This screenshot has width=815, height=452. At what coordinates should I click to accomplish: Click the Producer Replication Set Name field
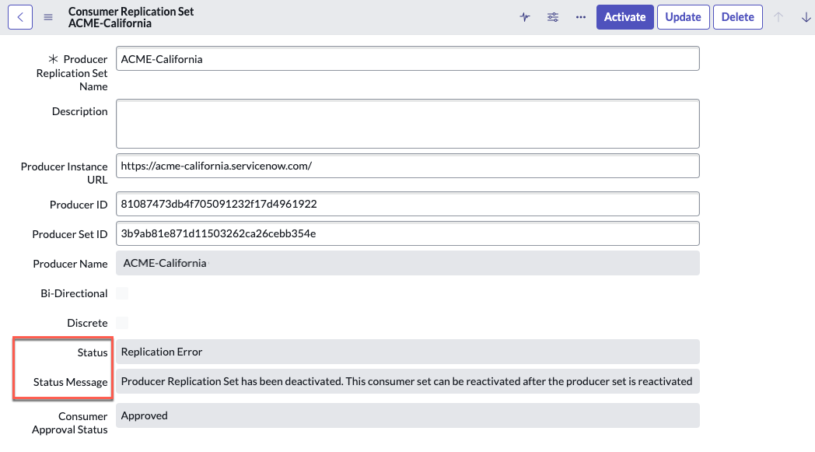pyautogui.click(x=407, y=59)
